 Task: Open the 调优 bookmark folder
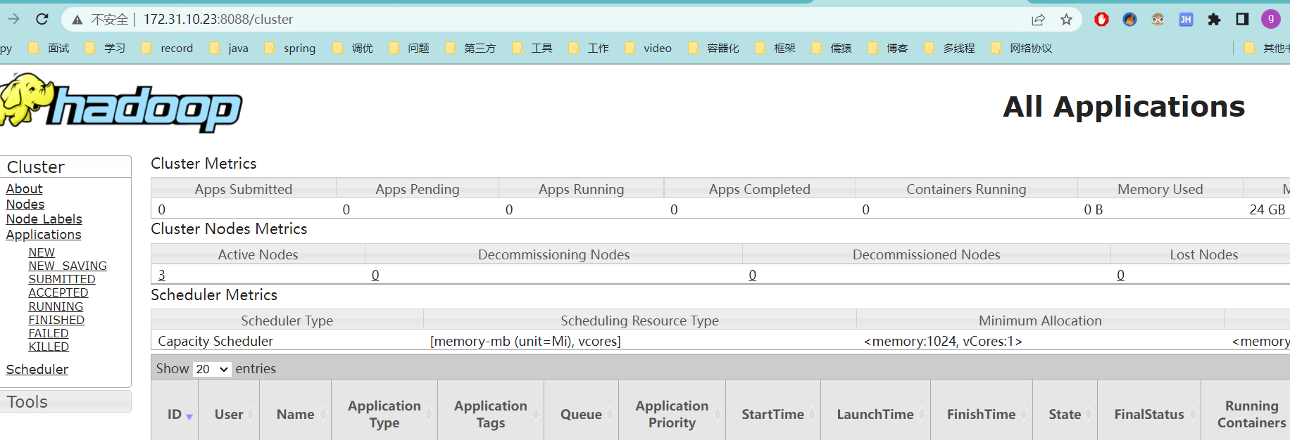point(353,48)
